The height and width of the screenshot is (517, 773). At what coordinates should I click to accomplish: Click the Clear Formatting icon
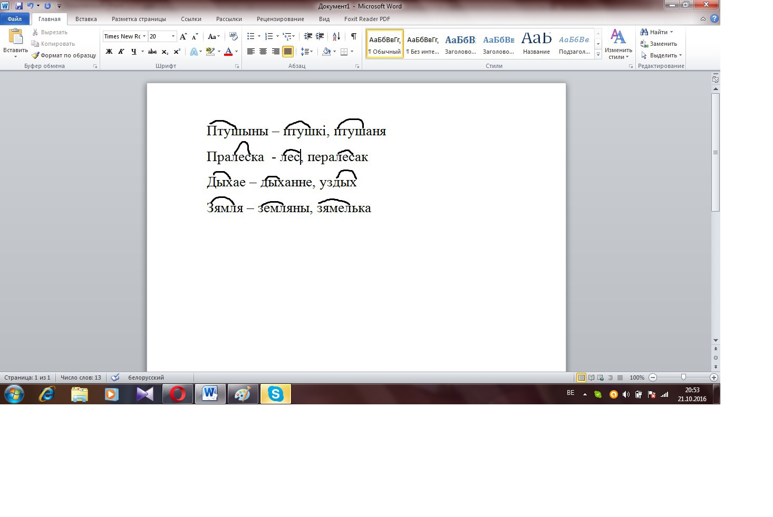[234, 36]
